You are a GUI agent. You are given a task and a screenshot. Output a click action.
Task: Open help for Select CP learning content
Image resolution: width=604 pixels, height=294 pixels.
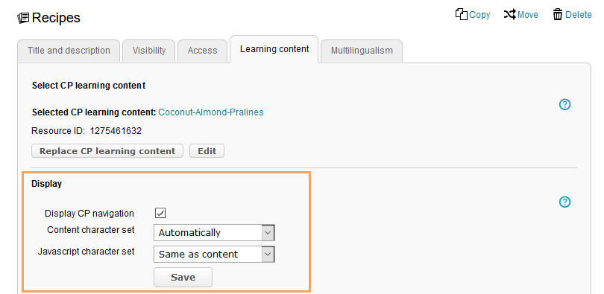point(564,104)
